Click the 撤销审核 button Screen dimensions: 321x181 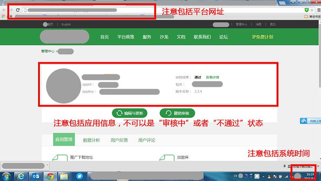click(x=177, y=113)
